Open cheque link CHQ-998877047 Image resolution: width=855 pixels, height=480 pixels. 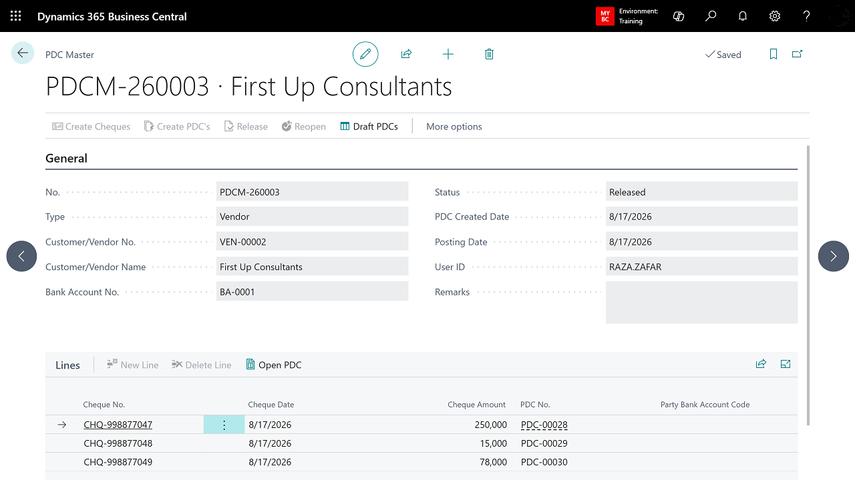click(118, 425)
